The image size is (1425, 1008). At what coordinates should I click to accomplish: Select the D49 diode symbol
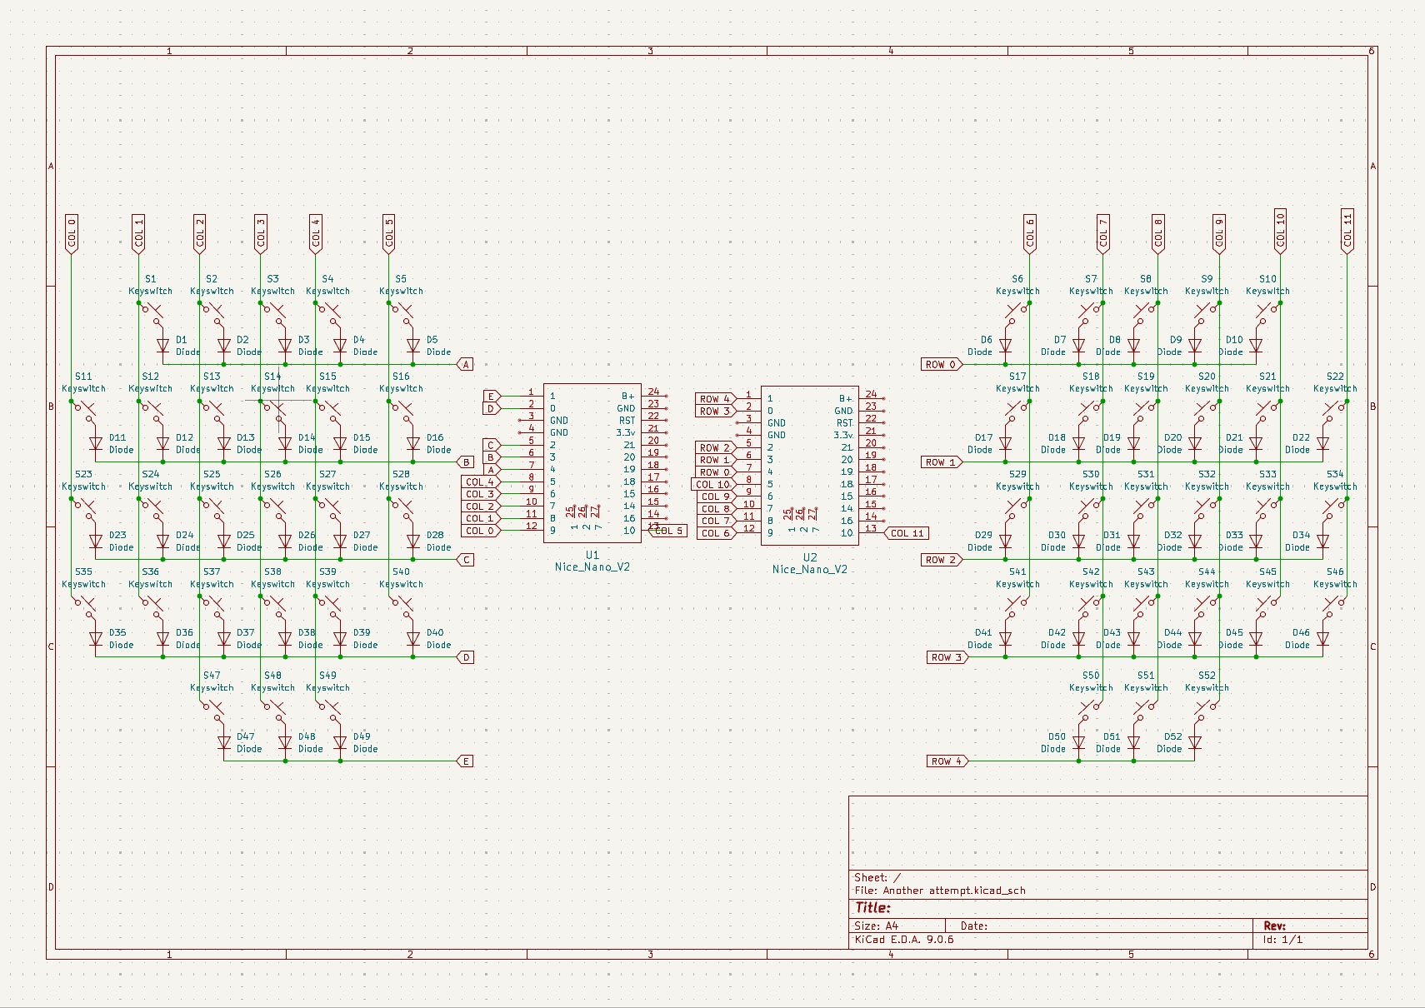pos(340,742)
